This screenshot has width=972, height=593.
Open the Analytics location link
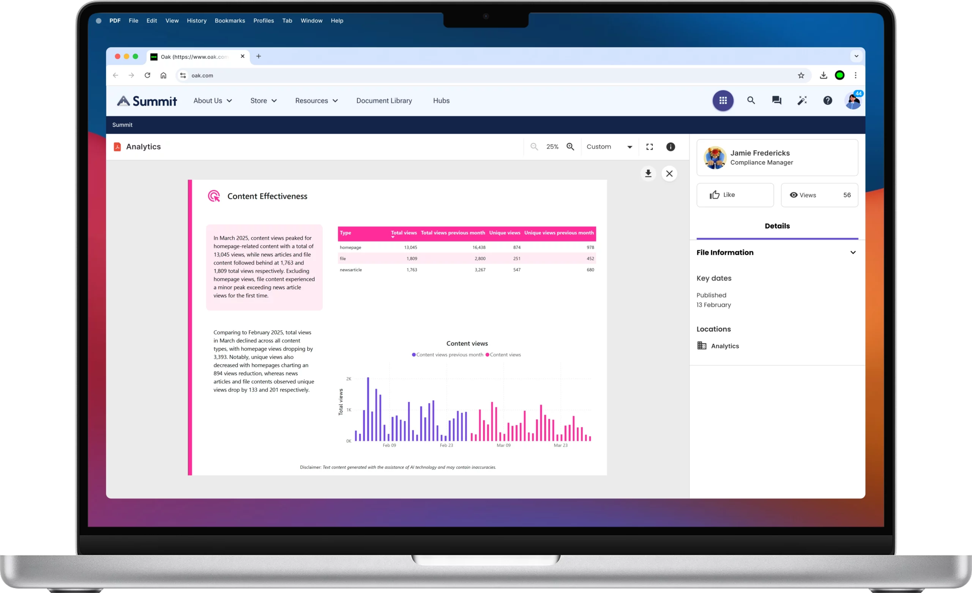coord(725,346)
